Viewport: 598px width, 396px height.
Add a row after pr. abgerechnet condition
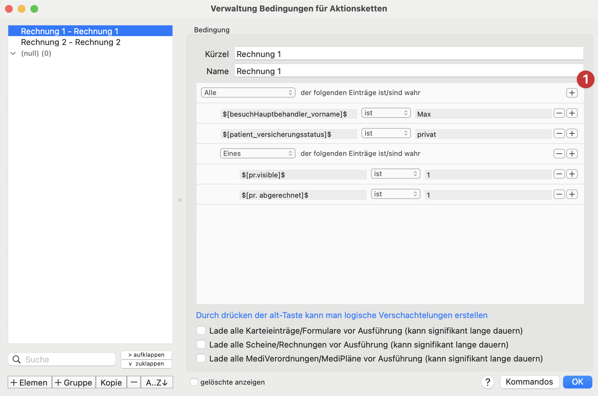572,194
